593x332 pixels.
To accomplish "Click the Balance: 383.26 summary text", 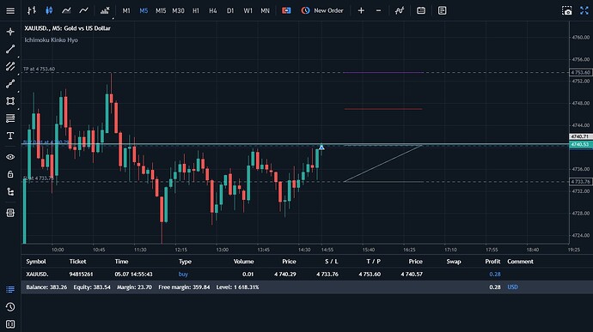I will tap(46, 287).
